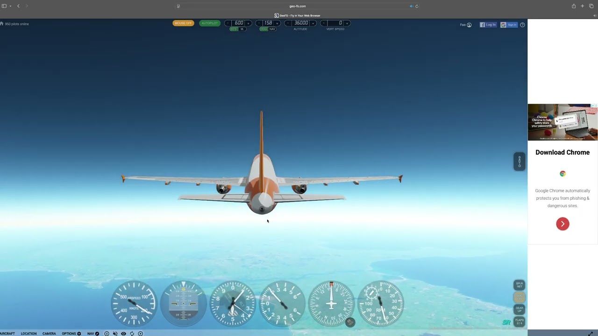The width and height of the screenshot is (598, 336).
Task: Click the Google Chrome logo in ad
Action: (562, 174)
